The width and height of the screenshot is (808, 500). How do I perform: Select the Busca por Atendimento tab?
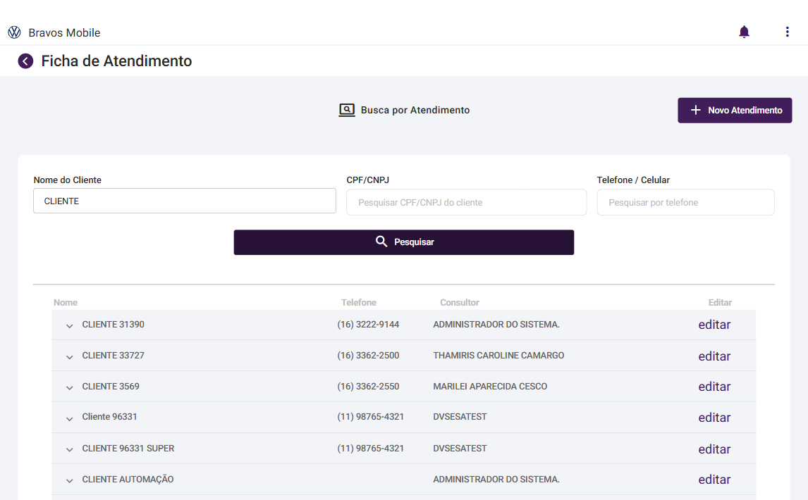[415, 110]
